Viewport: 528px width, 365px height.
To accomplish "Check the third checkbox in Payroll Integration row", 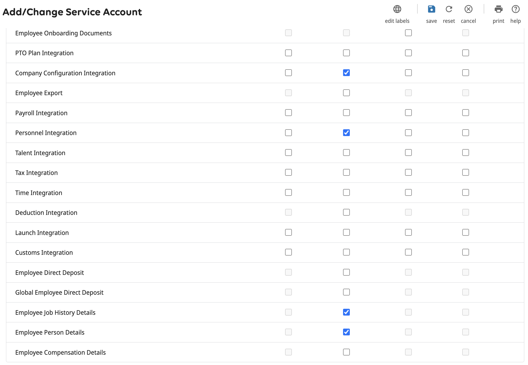I will pos(408,113).
